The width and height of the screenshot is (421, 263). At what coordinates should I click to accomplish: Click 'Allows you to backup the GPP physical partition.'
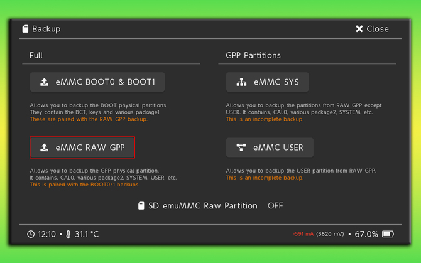(94, 171)
